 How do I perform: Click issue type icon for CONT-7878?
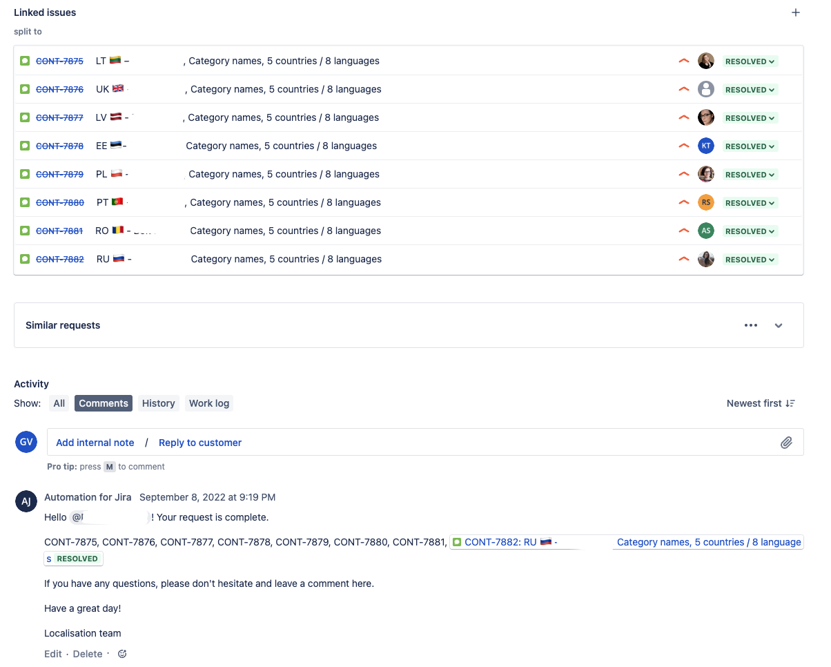click(25, 146)
